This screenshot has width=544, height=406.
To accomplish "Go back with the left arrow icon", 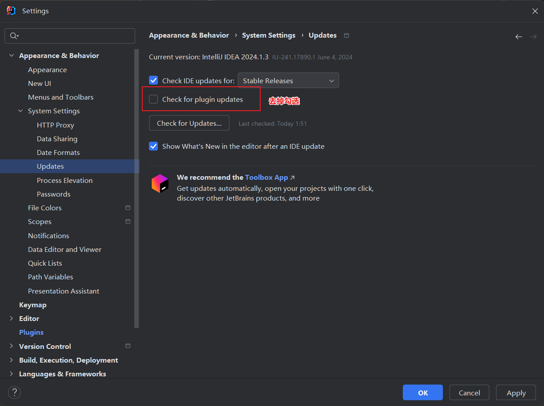I will click(x=518, y=37).
